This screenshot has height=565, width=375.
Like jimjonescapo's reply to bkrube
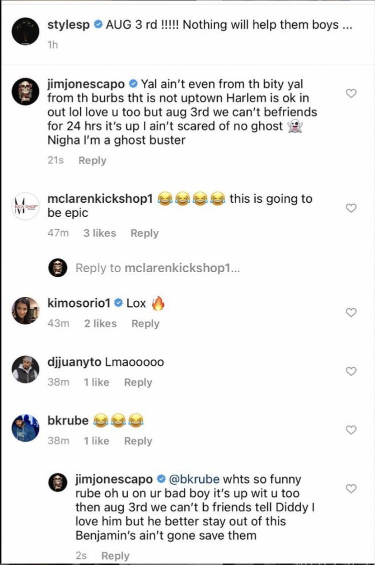pyautogui.click(x=351, y=488)
